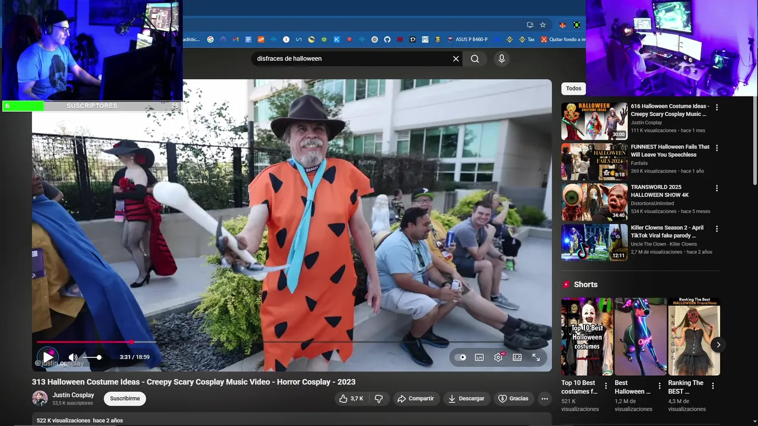Adjust the video volume slider
Screen dimensions: 758x426
click(x=91, y=357)
